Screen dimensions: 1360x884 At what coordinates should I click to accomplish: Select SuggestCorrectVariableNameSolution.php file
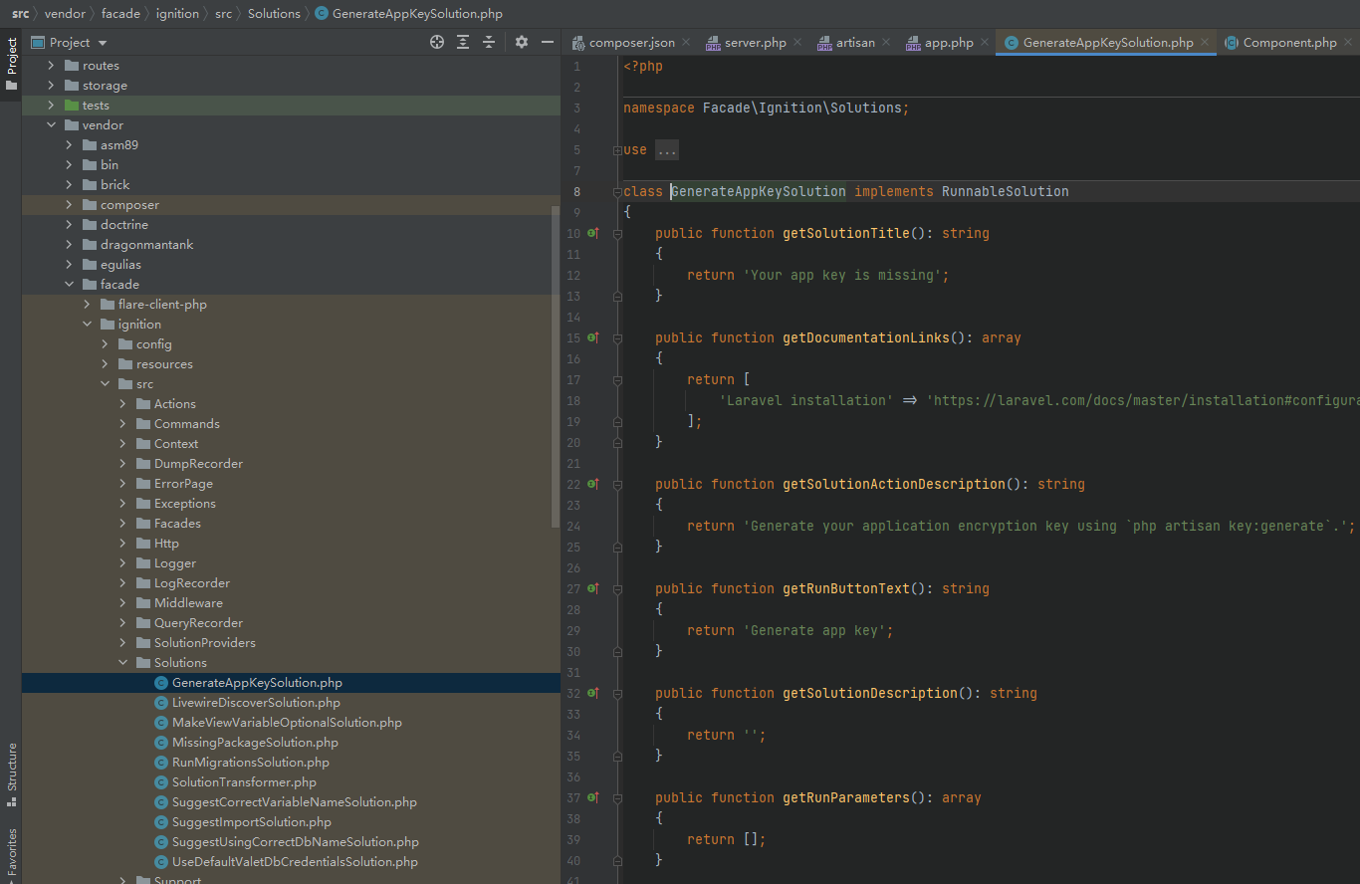tap(294, 802)
